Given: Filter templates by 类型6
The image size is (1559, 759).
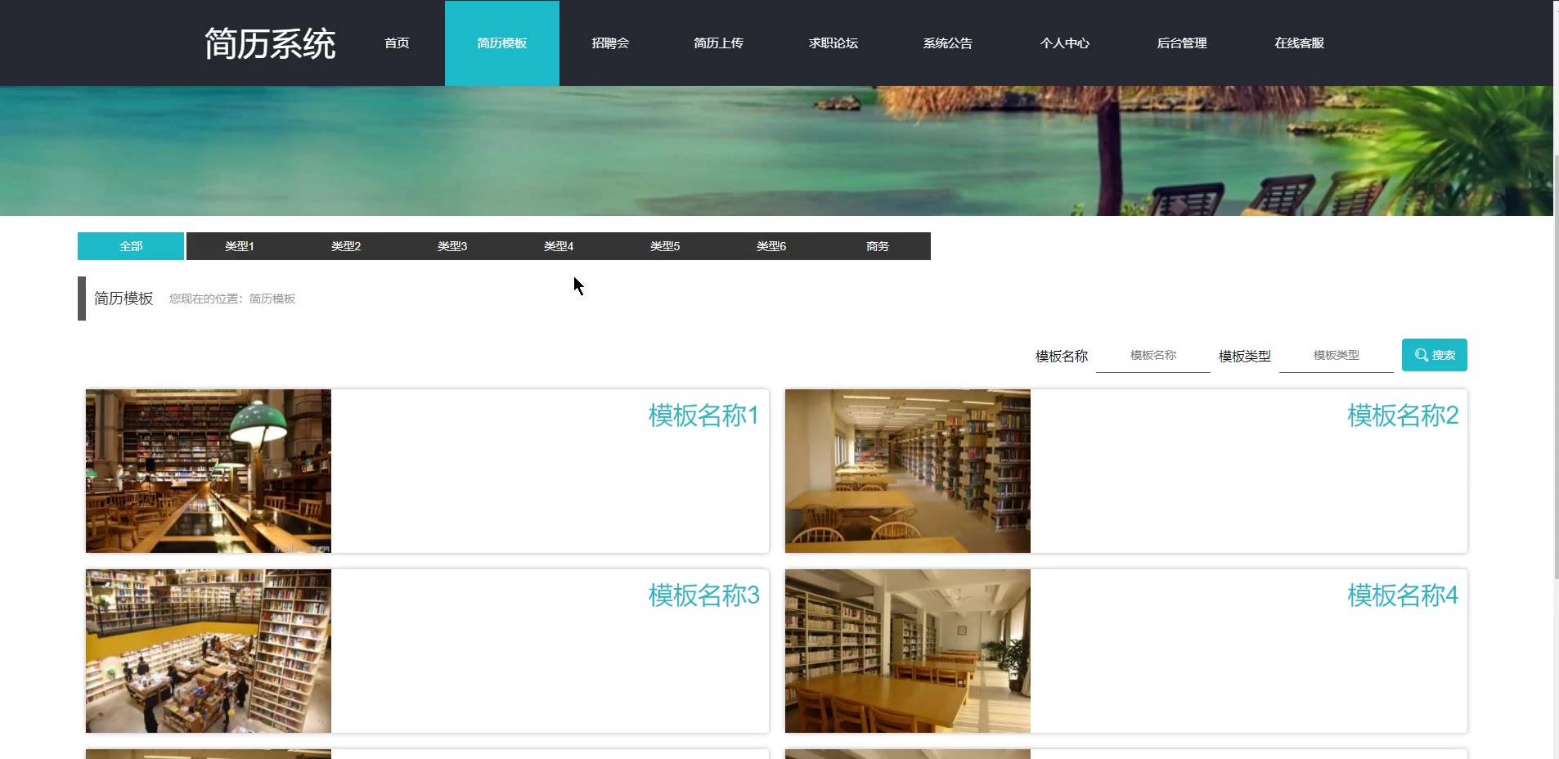Looking at the screenshot, I should point(771,246).
